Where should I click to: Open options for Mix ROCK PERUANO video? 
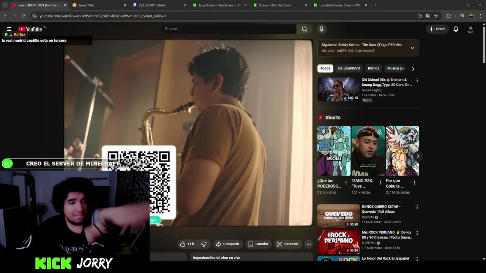[x=417, y=233]
